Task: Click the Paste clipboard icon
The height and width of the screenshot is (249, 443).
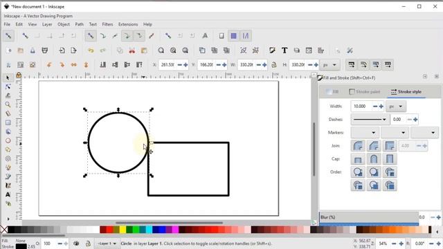Action: pos(144,50)
